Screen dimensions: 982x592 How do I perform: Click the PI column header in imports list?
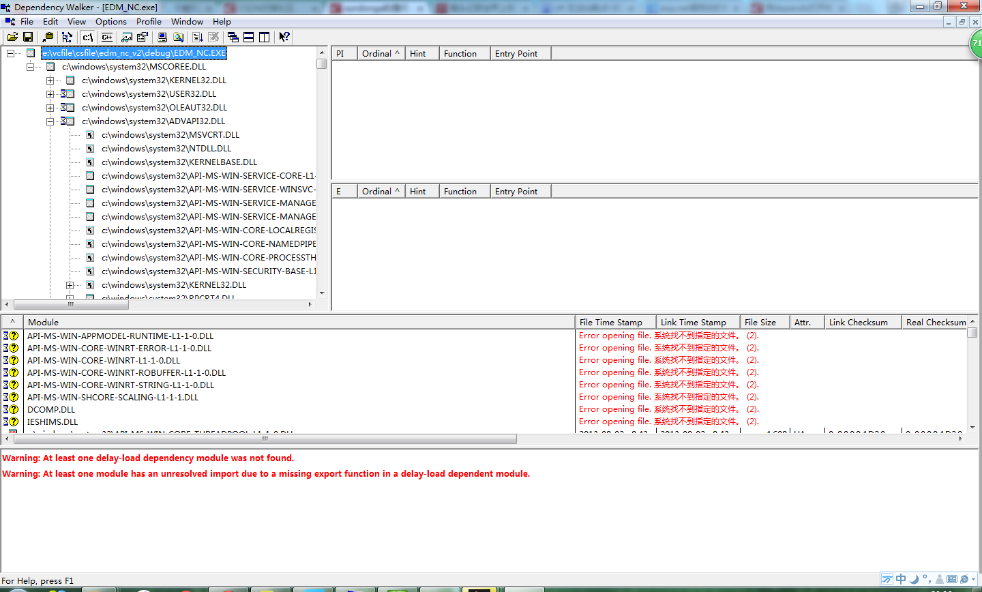(344, 53)
